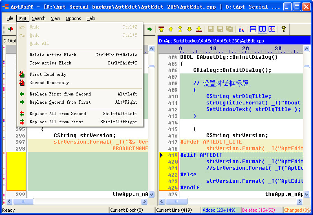The width and height of the screenshot is (313, 215).
Task: Click line '#elif APTEDIT' in right pane
Action: pos(242,155)
